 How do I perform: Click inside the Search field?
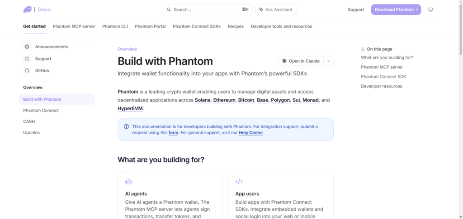pyautogui.click(x=207, y=9)
